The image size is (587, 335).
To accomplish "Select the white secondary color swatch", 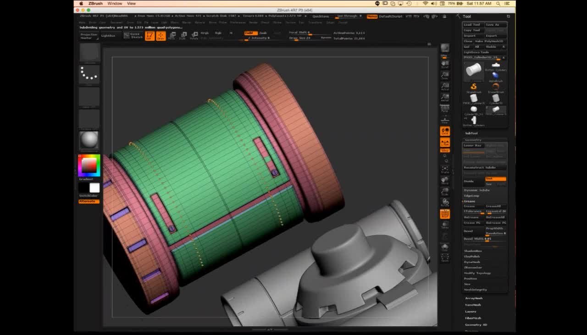I will click(x=94, y=188).
